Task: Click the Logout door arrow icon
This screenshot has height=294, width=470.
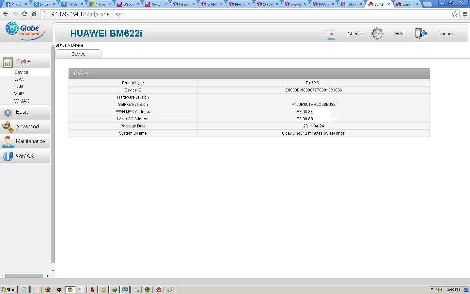Action: pyautogui.click(x=421, y=33)
